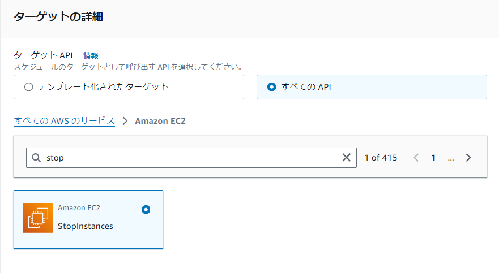This screenshot has width=499, height=273.
Task: Click the ターゲットの詳細 heading
Action: pos(58,16)
